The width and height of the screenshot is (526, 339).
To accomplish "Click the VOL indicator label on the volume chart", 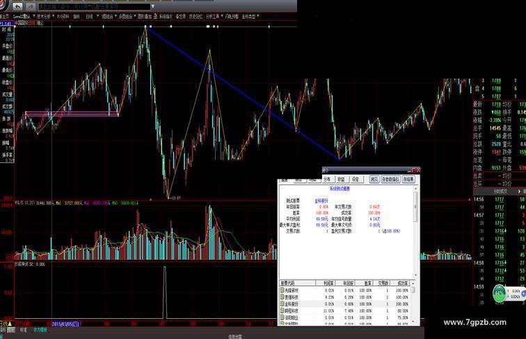I will pos(25,203).
